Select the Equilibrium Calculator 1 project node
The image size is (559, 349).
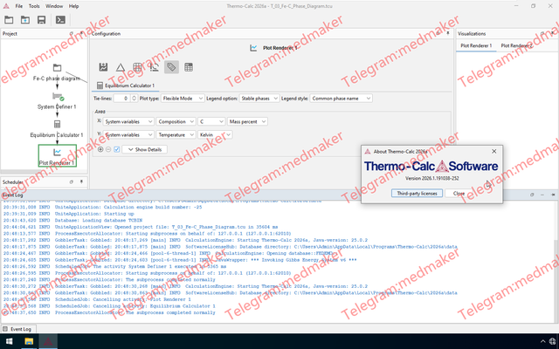point(57,129)
